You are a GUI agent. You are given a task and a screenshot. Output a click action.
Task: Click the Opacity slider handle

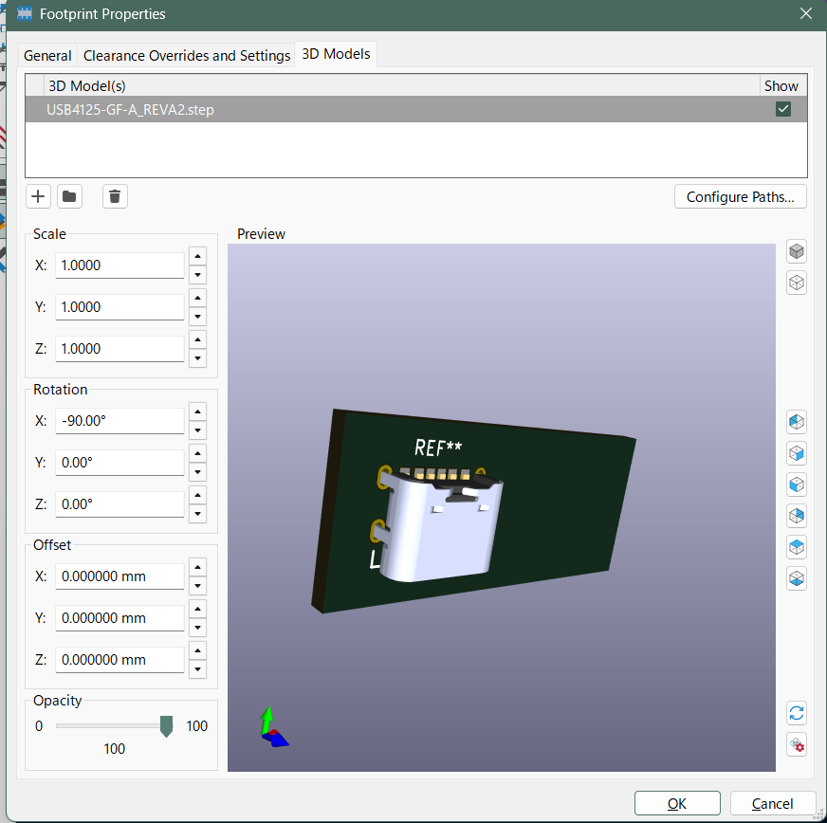166,726
